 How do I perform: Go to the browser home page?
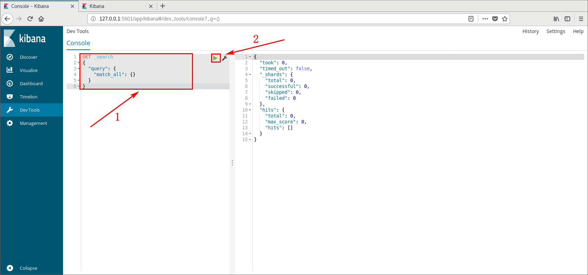pyautogui.click(x=41, y=19)
